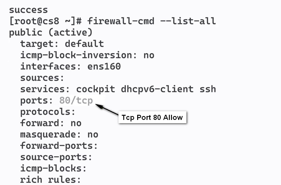Click the 'target: default' line
Viewport: 281px width, 185px height.
[62, 44]
